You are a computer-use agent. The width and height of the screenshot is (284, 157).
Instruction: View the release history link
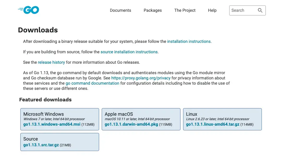point(51,62)
